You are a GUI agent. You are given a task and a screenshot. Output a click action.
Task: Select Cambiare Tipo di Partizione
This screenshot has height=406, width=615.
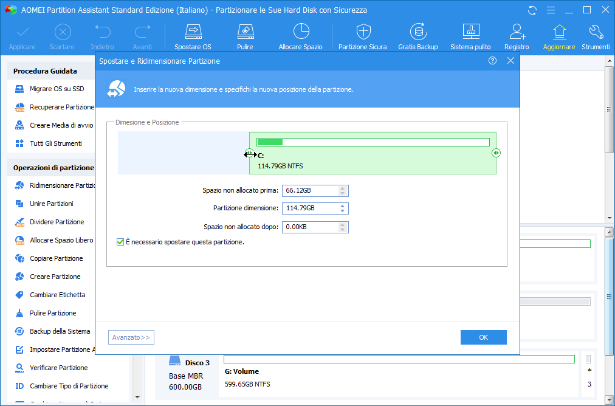[61, 386]
